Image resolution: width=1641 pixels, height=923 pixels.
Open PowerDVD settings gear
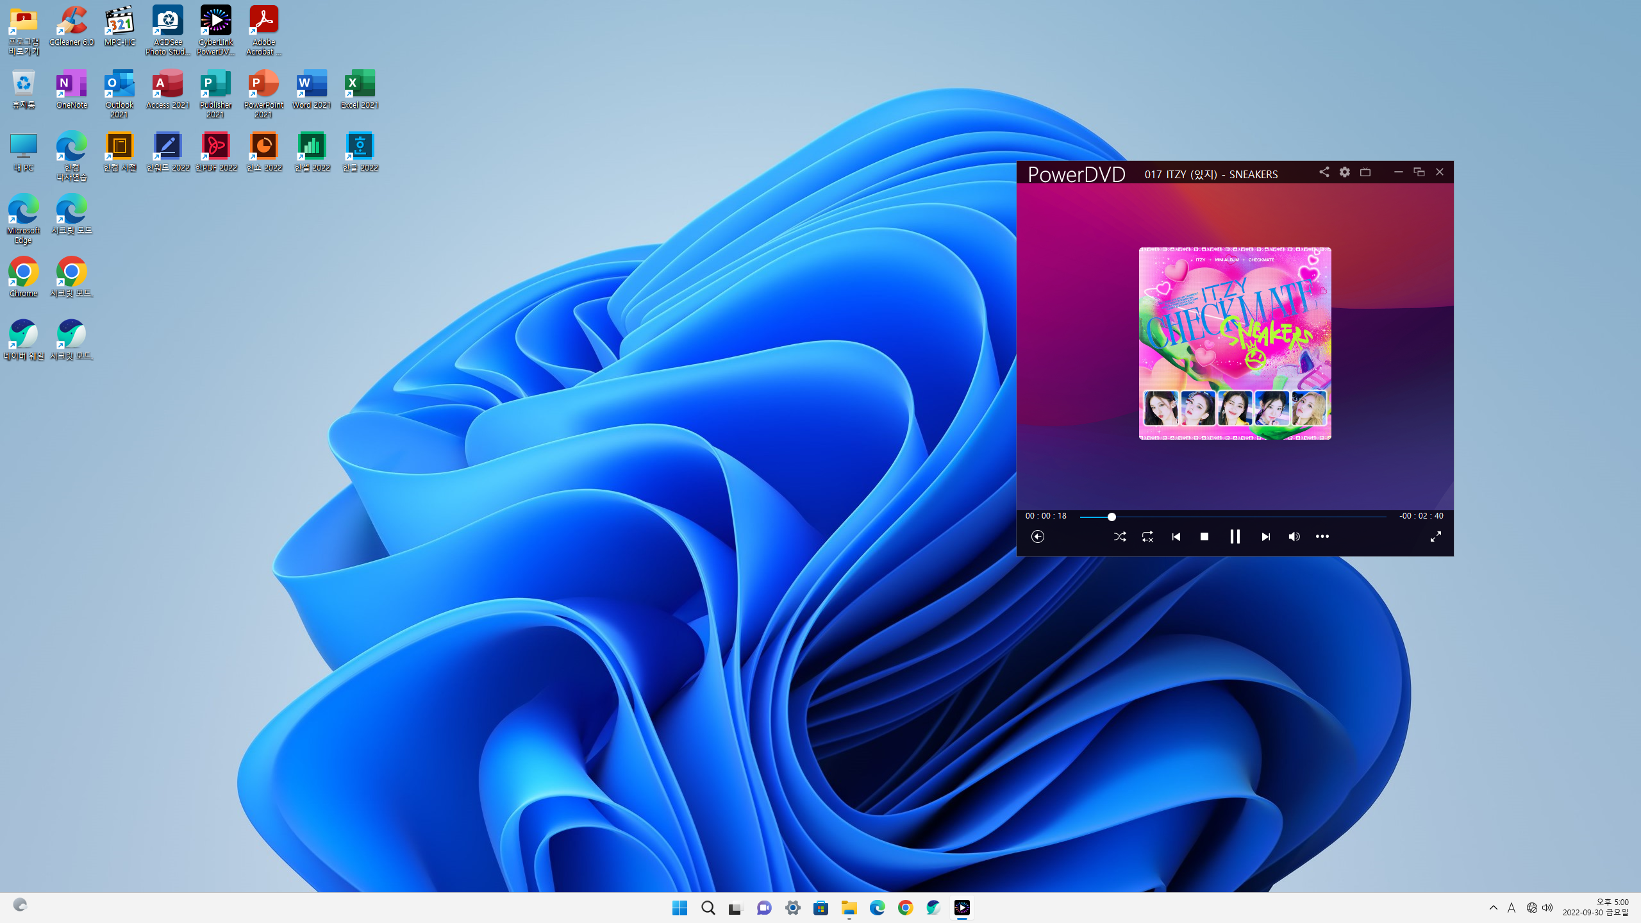[1344, 172]
